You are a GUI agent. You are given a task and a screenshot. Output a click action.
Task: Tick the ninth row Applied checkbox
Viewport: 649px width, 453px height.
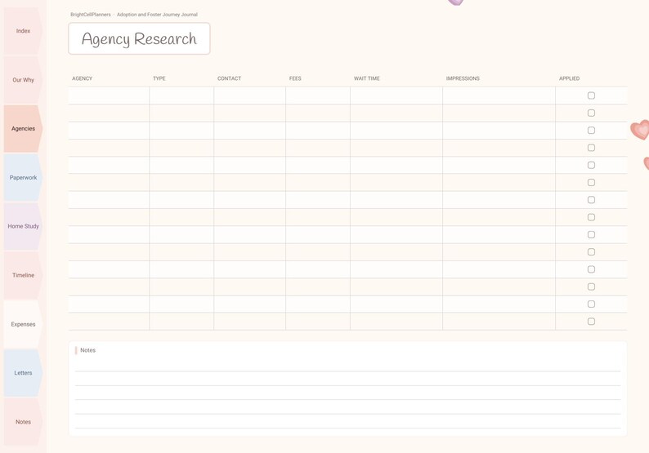[x=591, y=234]
